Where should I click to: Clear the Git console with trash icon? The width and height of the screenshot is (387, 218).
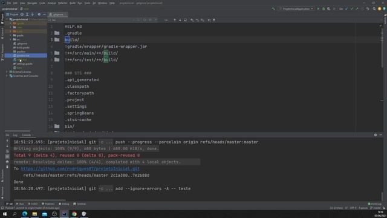[x=7, y=167]
